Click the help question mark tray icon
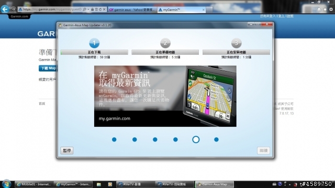 click(x=280, y=184)
